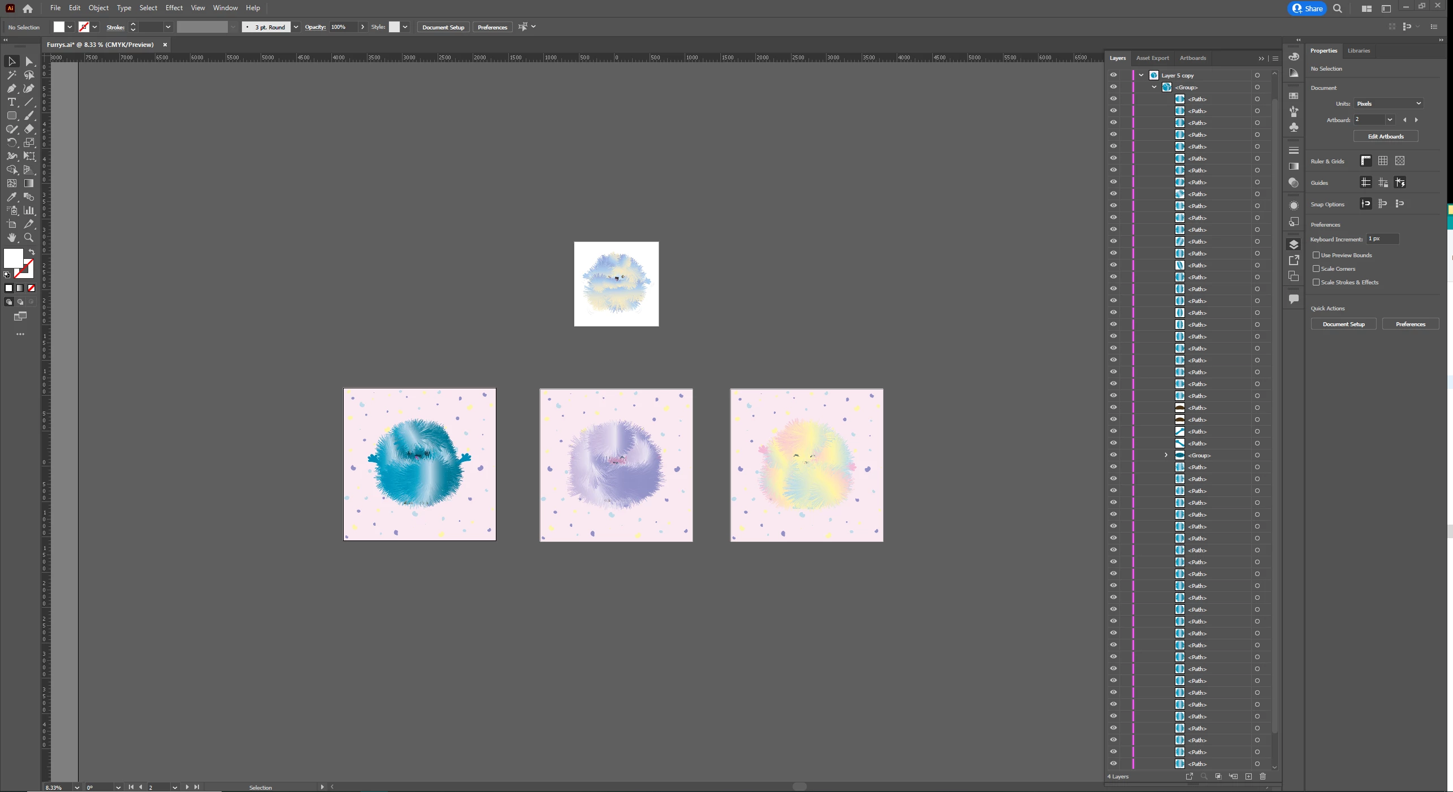This screenshot has width=1453, height=792.
Task: Click the Share button
Action: pyautogui.click(x=1307, y=8)
